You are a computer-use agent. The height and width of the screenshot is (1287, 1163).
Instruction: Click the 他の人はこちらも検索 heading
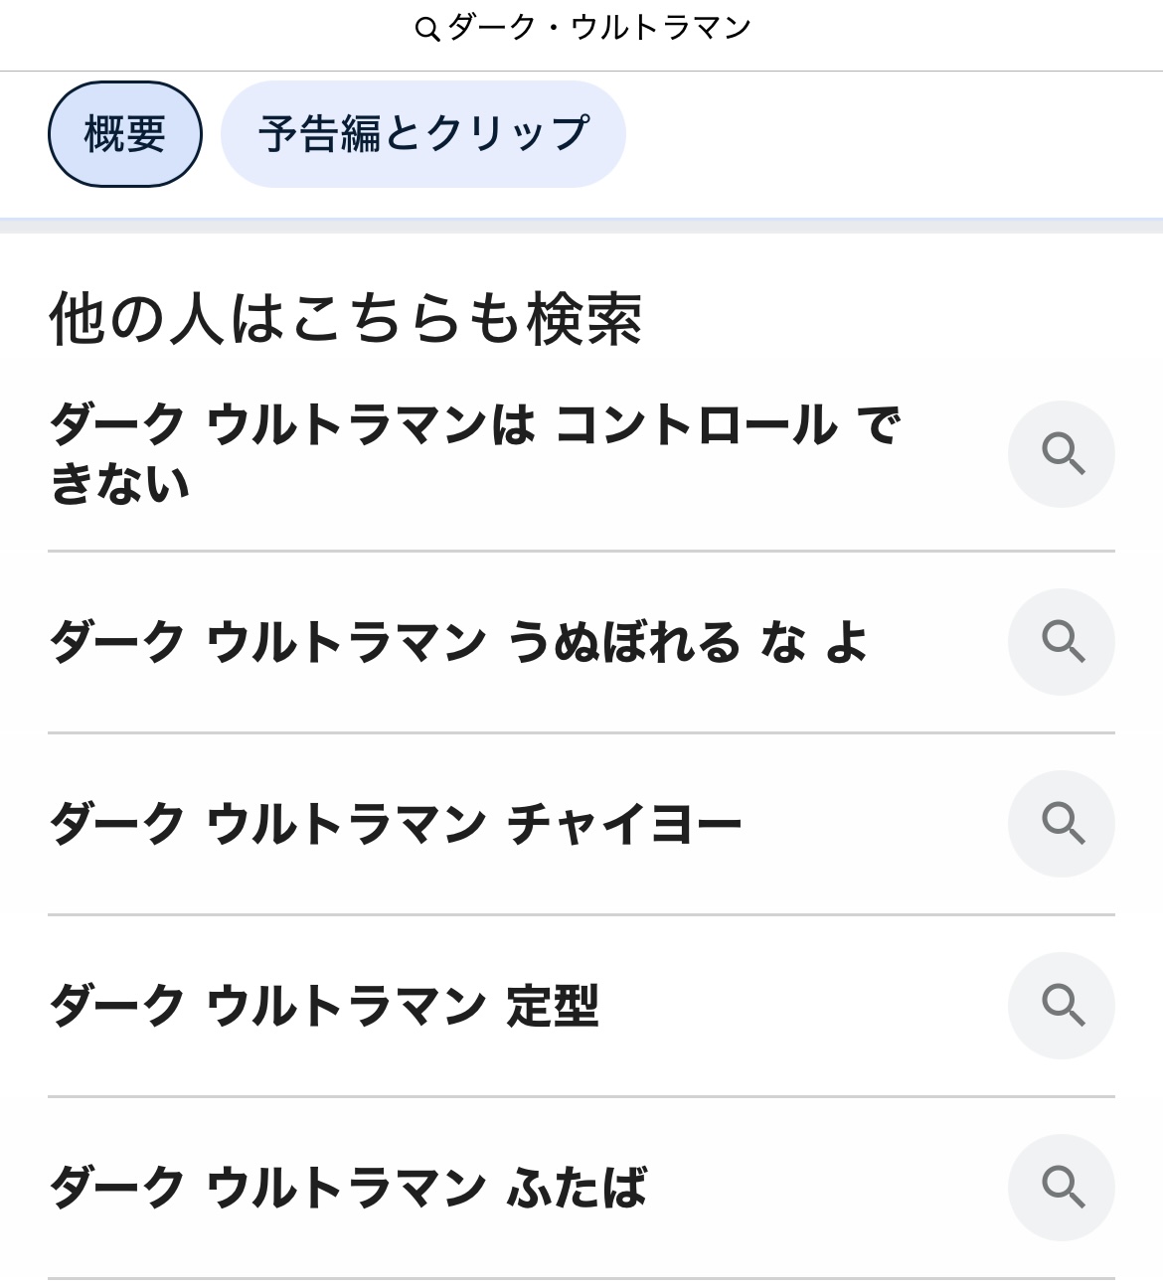tap(346, 320)
